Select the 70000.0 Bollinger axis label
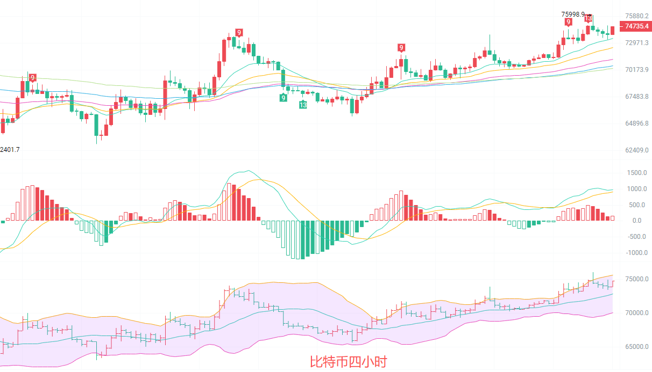The width and height of the screenshot is (652, 372). coord(637,313)
